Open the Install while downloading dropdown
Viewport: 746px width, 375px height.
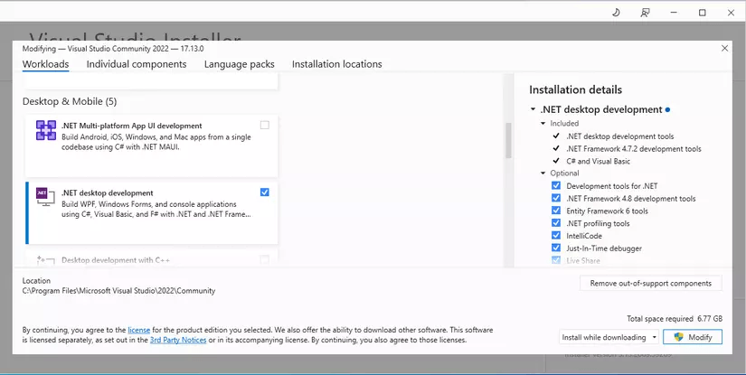point(609,337)
